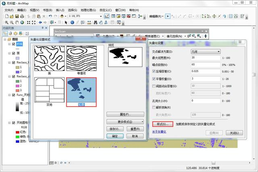This screenshot has height=172, width=258.
Task: Click the Add Data plus icon
Action: point(62,16)
